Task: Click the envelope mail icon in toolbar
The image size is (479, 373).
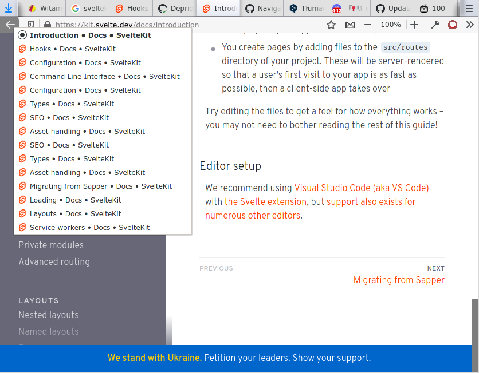Action: (x=350, y=25)
